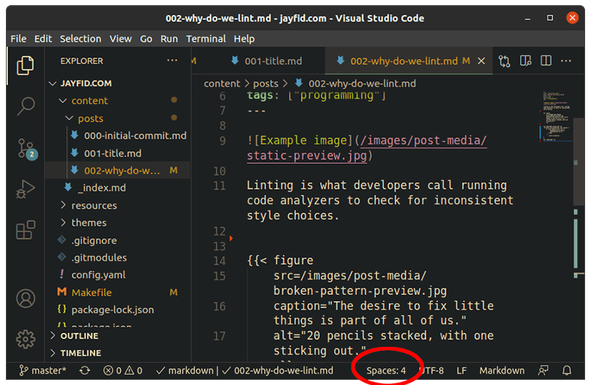Expand the themes folder
The height and width of the screenshot is (385, 591).
(117, 223)
